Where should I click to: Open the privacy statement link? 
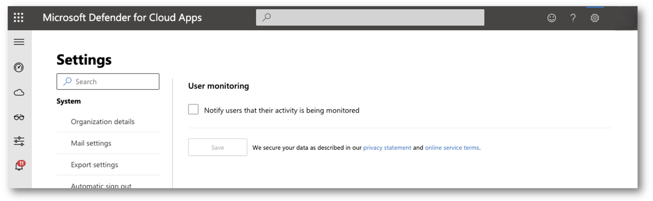tap(387, 148)
